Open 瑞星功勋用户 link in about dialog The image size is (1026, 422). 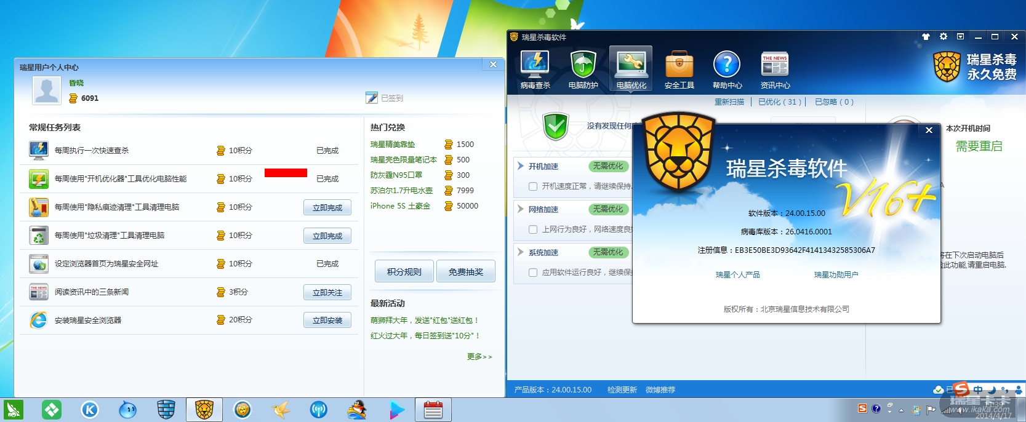(x=836, y=275)
